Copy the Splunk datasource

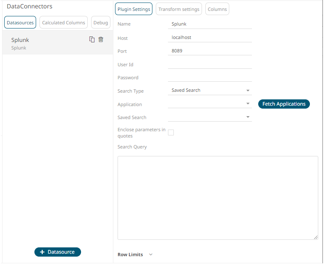click(x=92, y=39)
